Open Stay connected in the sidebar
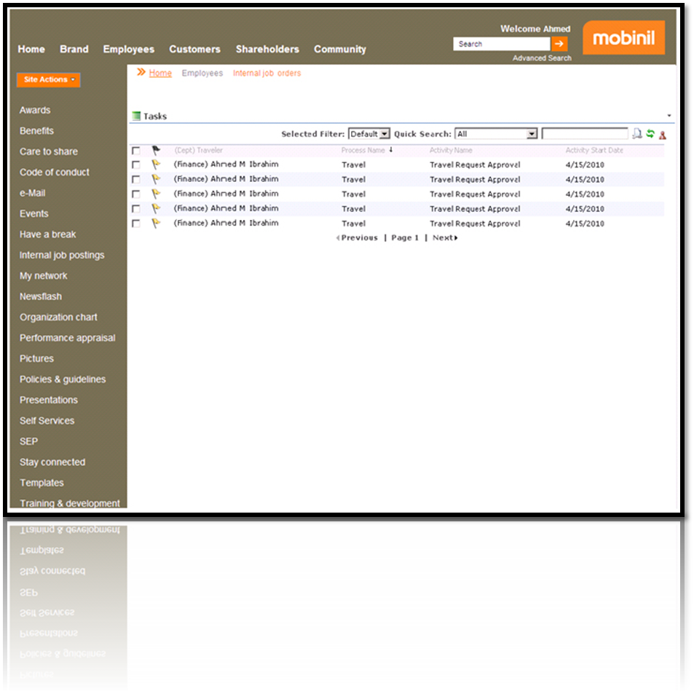The height and width of the screenshot is (691, 694). [x=52, y=462]
